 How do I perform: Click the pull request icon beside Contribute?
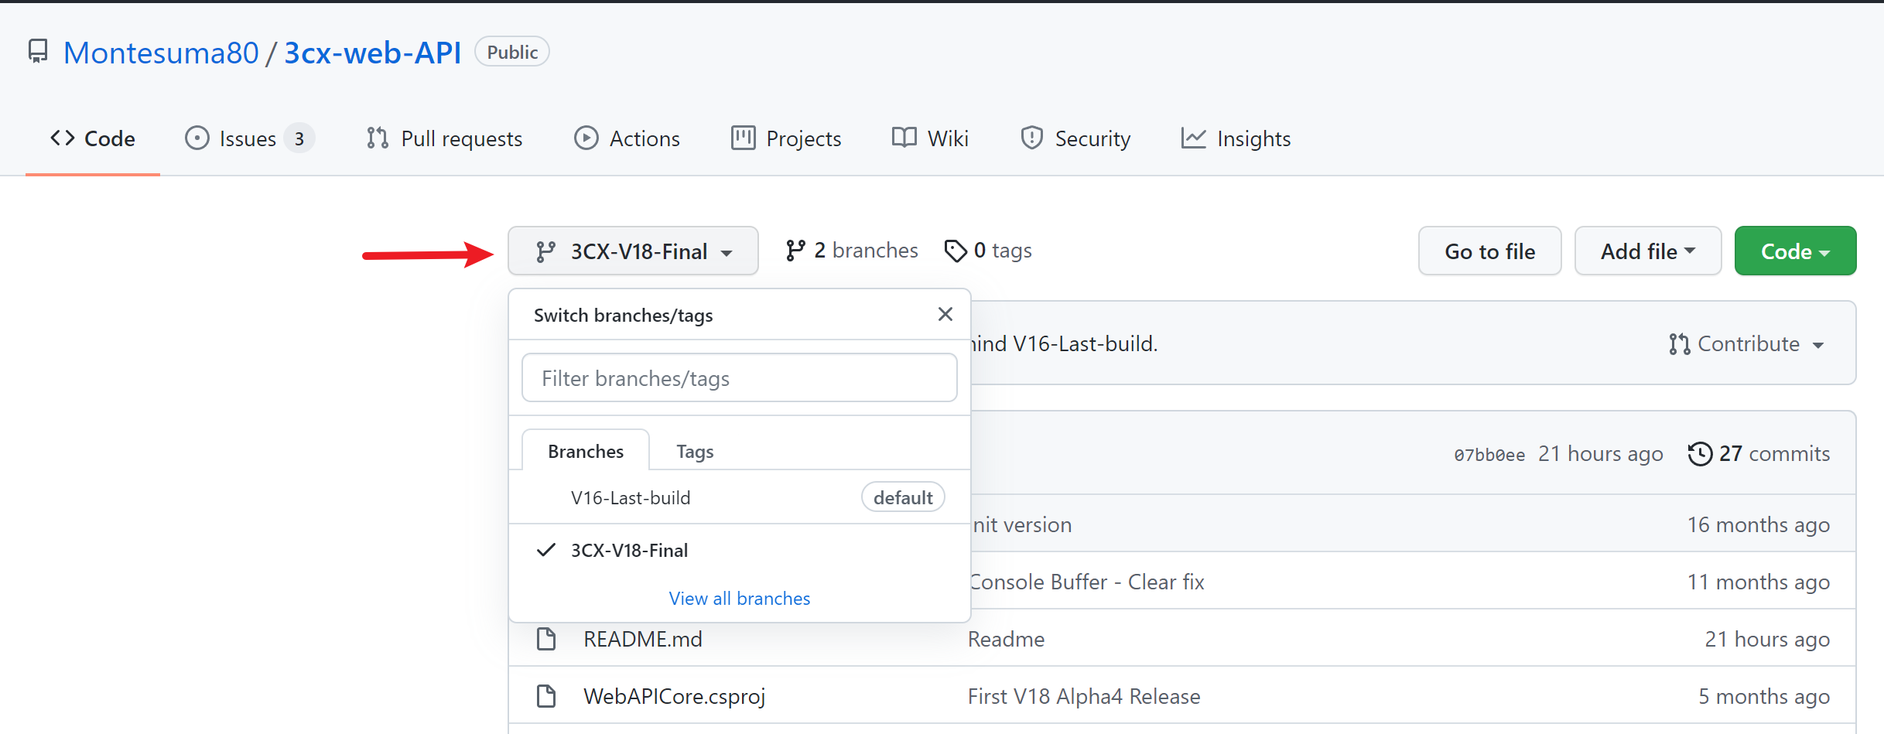tap(1679, 344)
